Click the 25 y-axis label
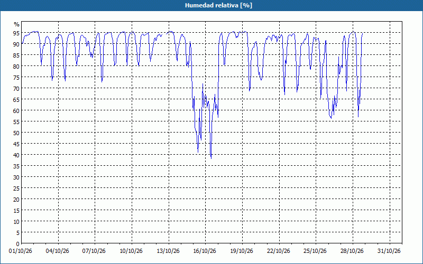The height and width of the screenshot is (264, 423). coord(16,188)
